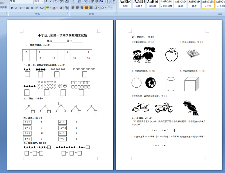Apply subscript formatting
The image size is (225, 173).
click(32, 8)
